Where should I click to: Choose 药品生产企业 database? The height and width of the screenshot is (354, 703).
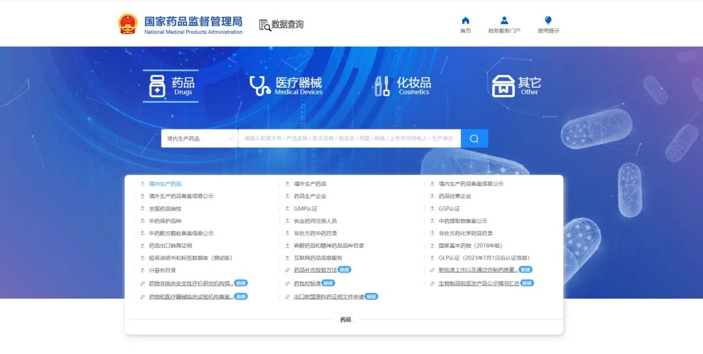click(x=310, y=197)
